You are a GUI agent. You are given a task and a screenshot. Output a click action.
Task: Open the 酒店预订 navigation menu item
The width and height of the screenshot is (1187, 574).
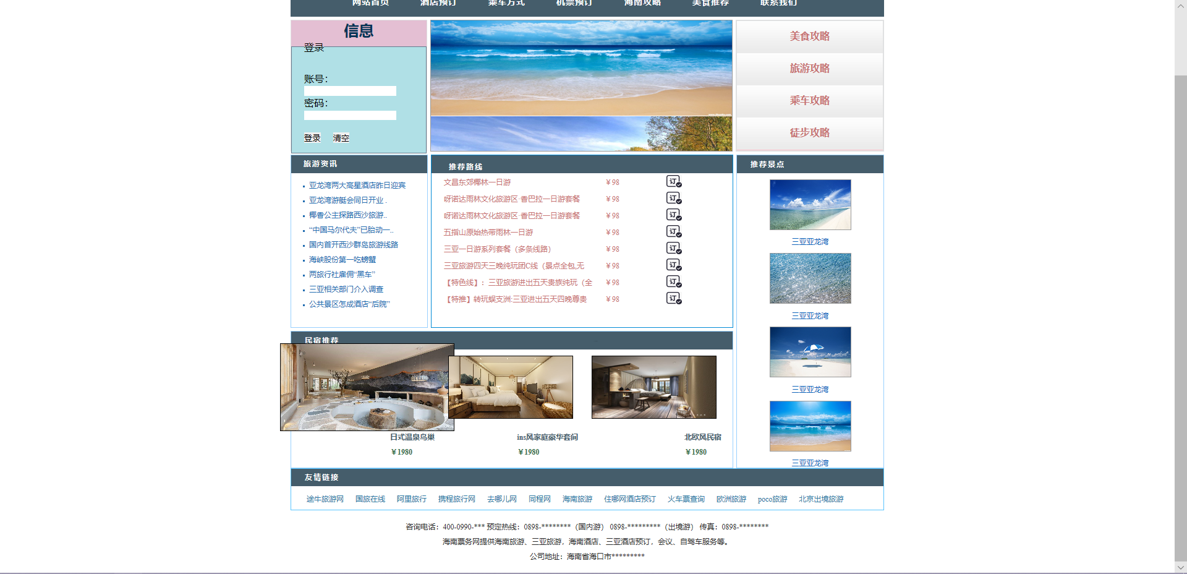[438, 3]
